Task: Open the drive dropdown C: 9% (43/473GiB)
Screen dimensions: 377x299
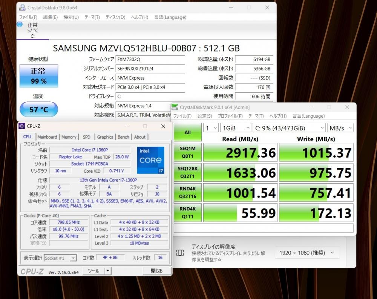Action: tap(289, 128)
